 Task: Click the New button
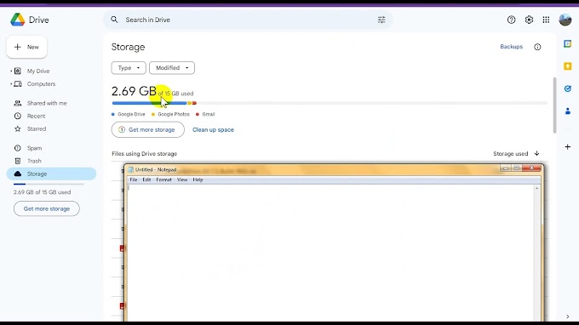tap(26, 48)
